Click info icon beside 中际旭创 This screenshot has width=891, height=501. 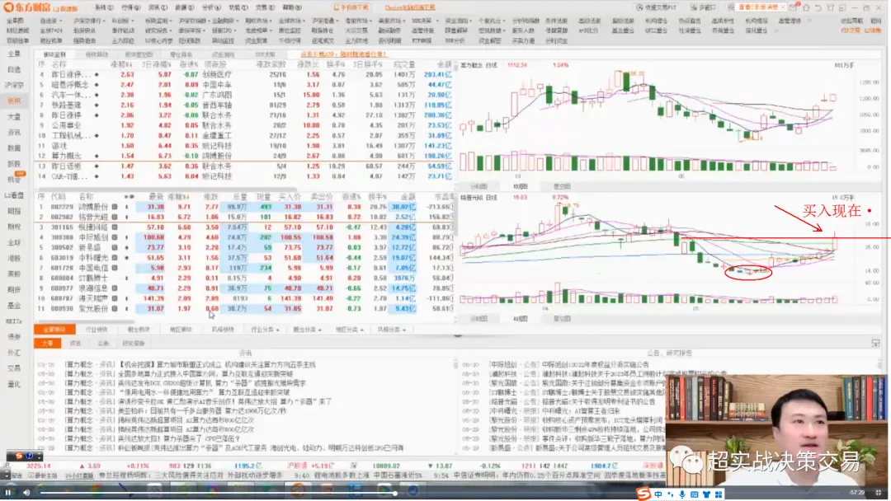[x=114, y=238]
